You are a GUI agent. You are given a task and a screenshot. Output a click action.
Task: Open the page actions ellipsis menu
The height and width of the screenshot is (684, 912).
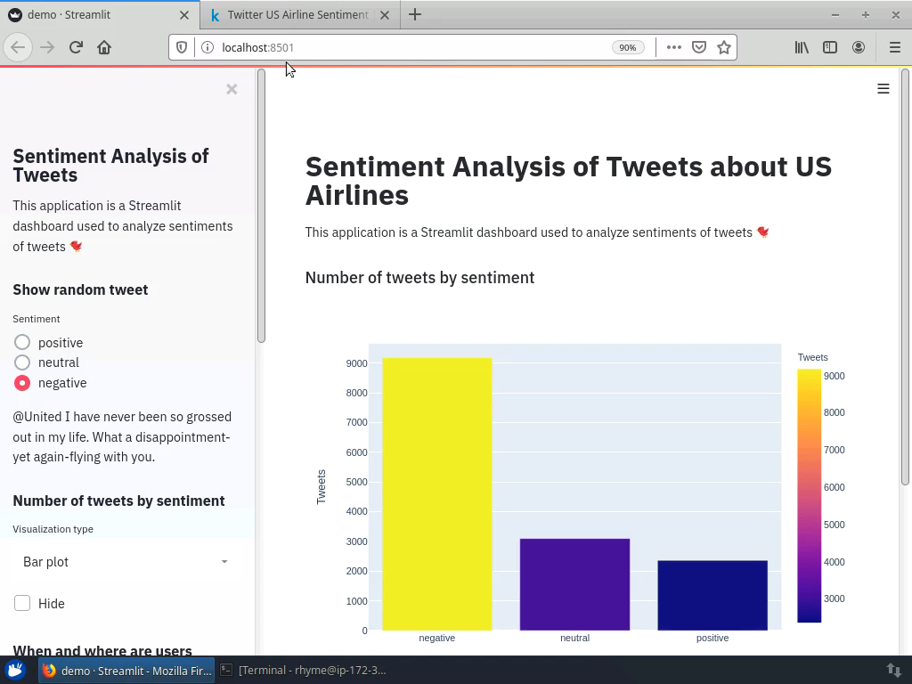coord(673,47)
